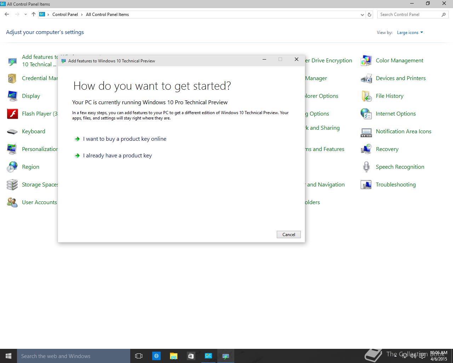Open the Notification Area Icons link
Screen dimensions: 453x363
coord(403,132)
